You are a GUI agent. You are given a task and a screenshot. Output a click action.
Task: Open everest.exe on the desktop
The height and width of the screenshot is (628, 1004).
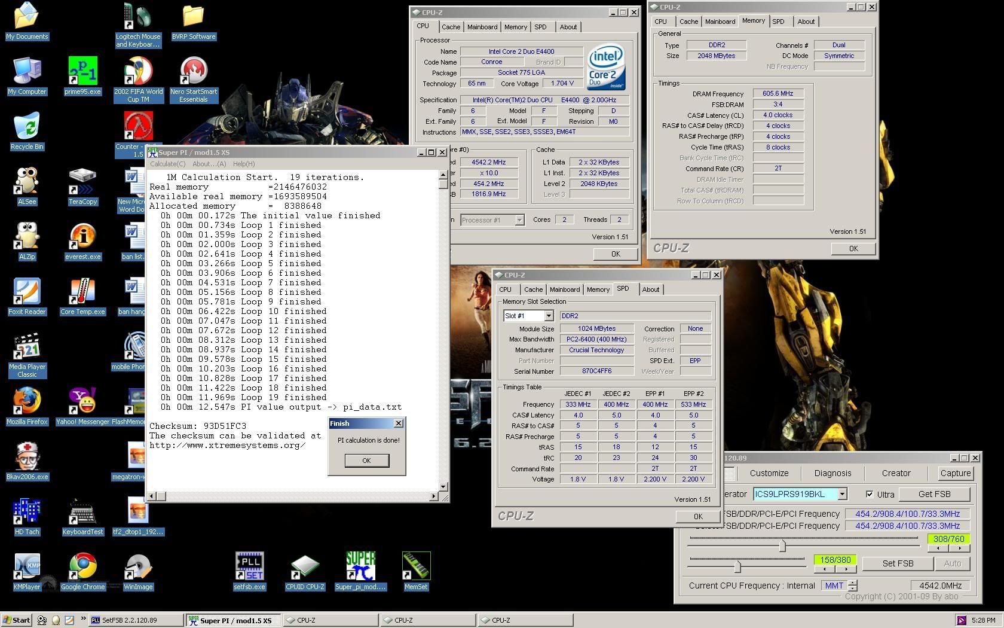[x=82, y=242]
